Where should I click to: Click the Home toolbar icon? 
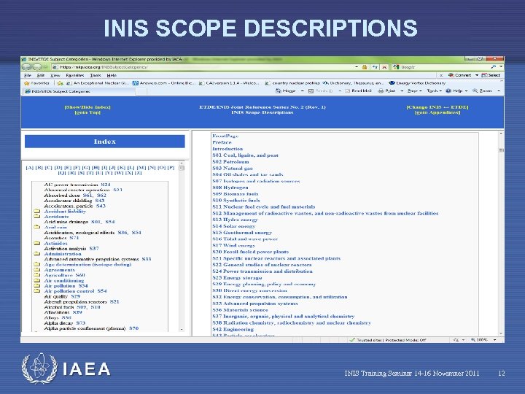pyautogui.click(x=278, y=90)
